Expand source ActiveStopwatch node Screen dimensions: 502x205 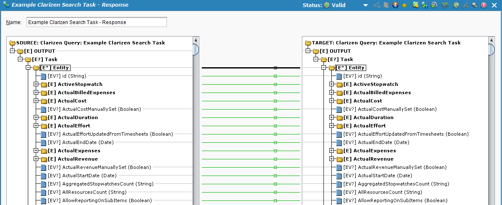click(x=36, y=84)
